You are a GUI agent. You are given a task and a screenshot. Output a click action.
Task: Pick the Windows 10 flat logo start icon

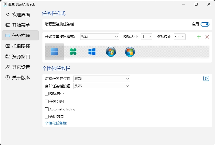92,51
